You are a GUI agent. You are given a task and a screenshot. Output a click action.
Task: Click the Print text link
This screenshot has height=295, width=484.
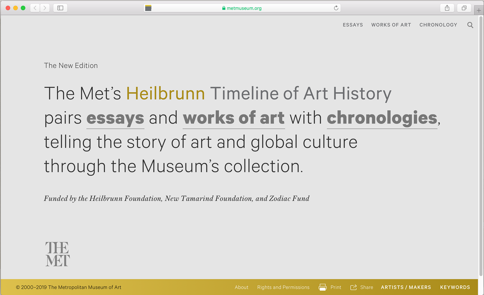pos(336,287)
